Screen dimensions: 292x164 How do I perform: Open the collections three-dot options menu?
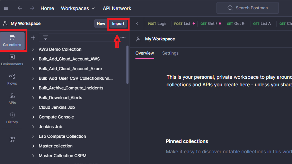point(123,38)
